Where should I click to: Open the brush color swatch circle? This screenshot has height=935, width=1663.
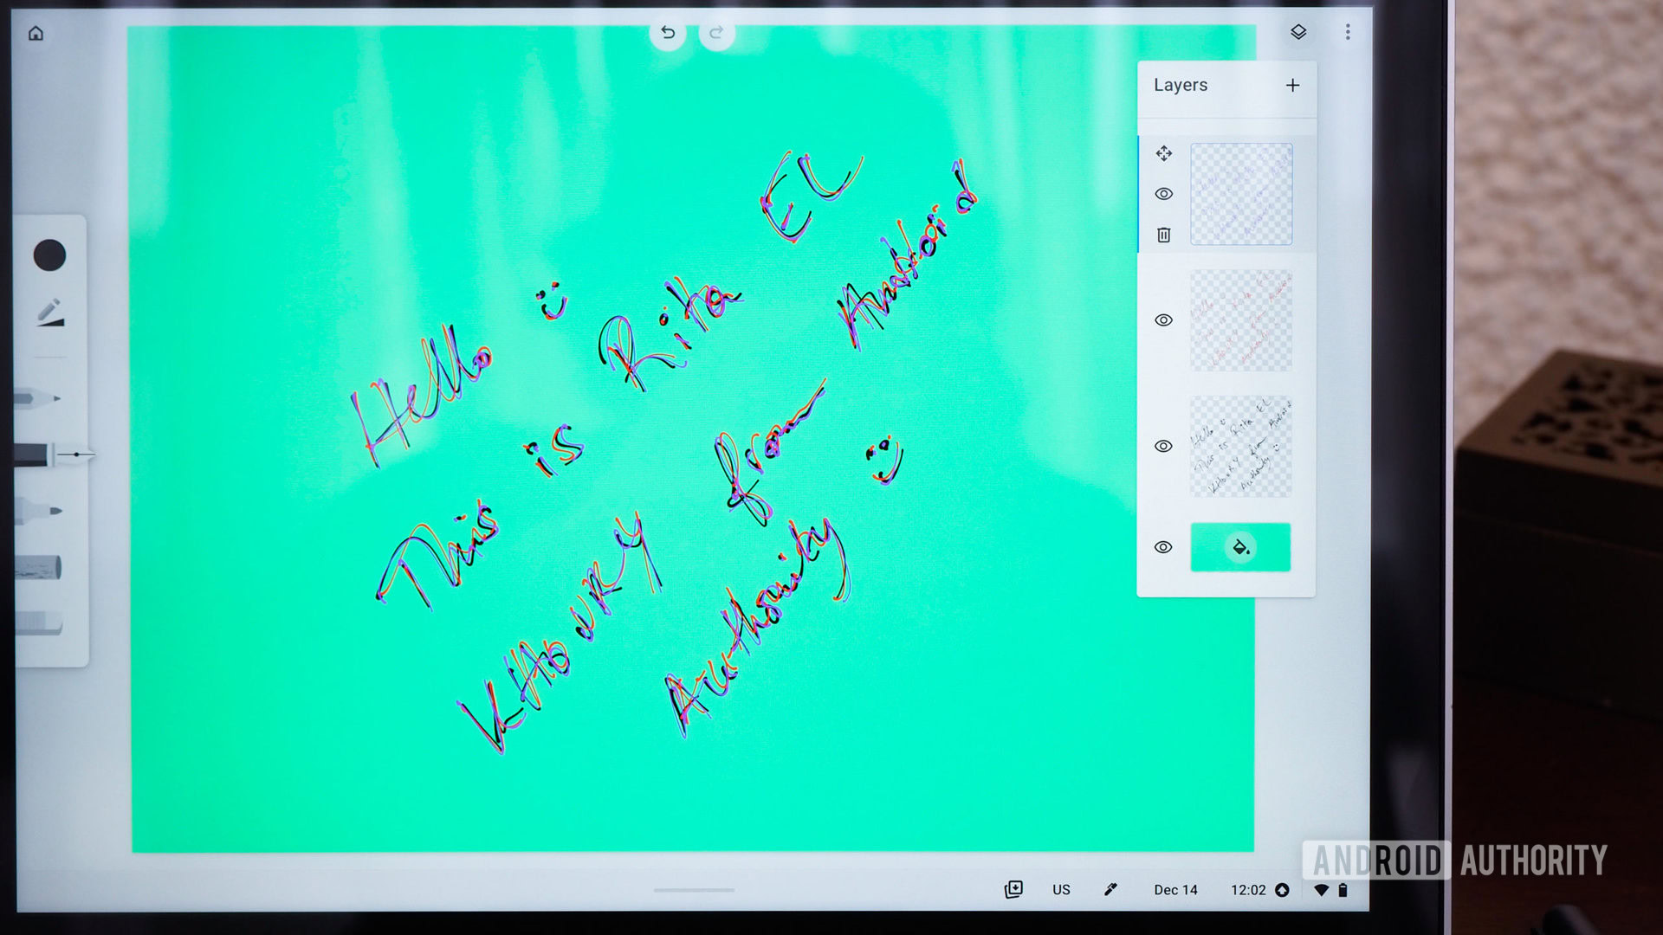pos(49,253)
